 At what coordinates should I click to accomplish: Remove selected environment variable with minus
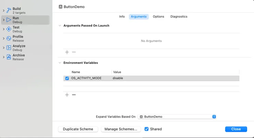(x=74, y=95)
